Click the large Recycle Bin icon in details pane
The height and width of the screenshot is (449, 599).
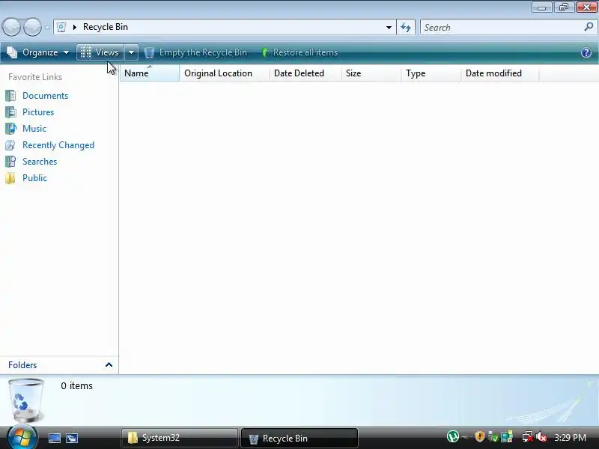pos(25,400)
